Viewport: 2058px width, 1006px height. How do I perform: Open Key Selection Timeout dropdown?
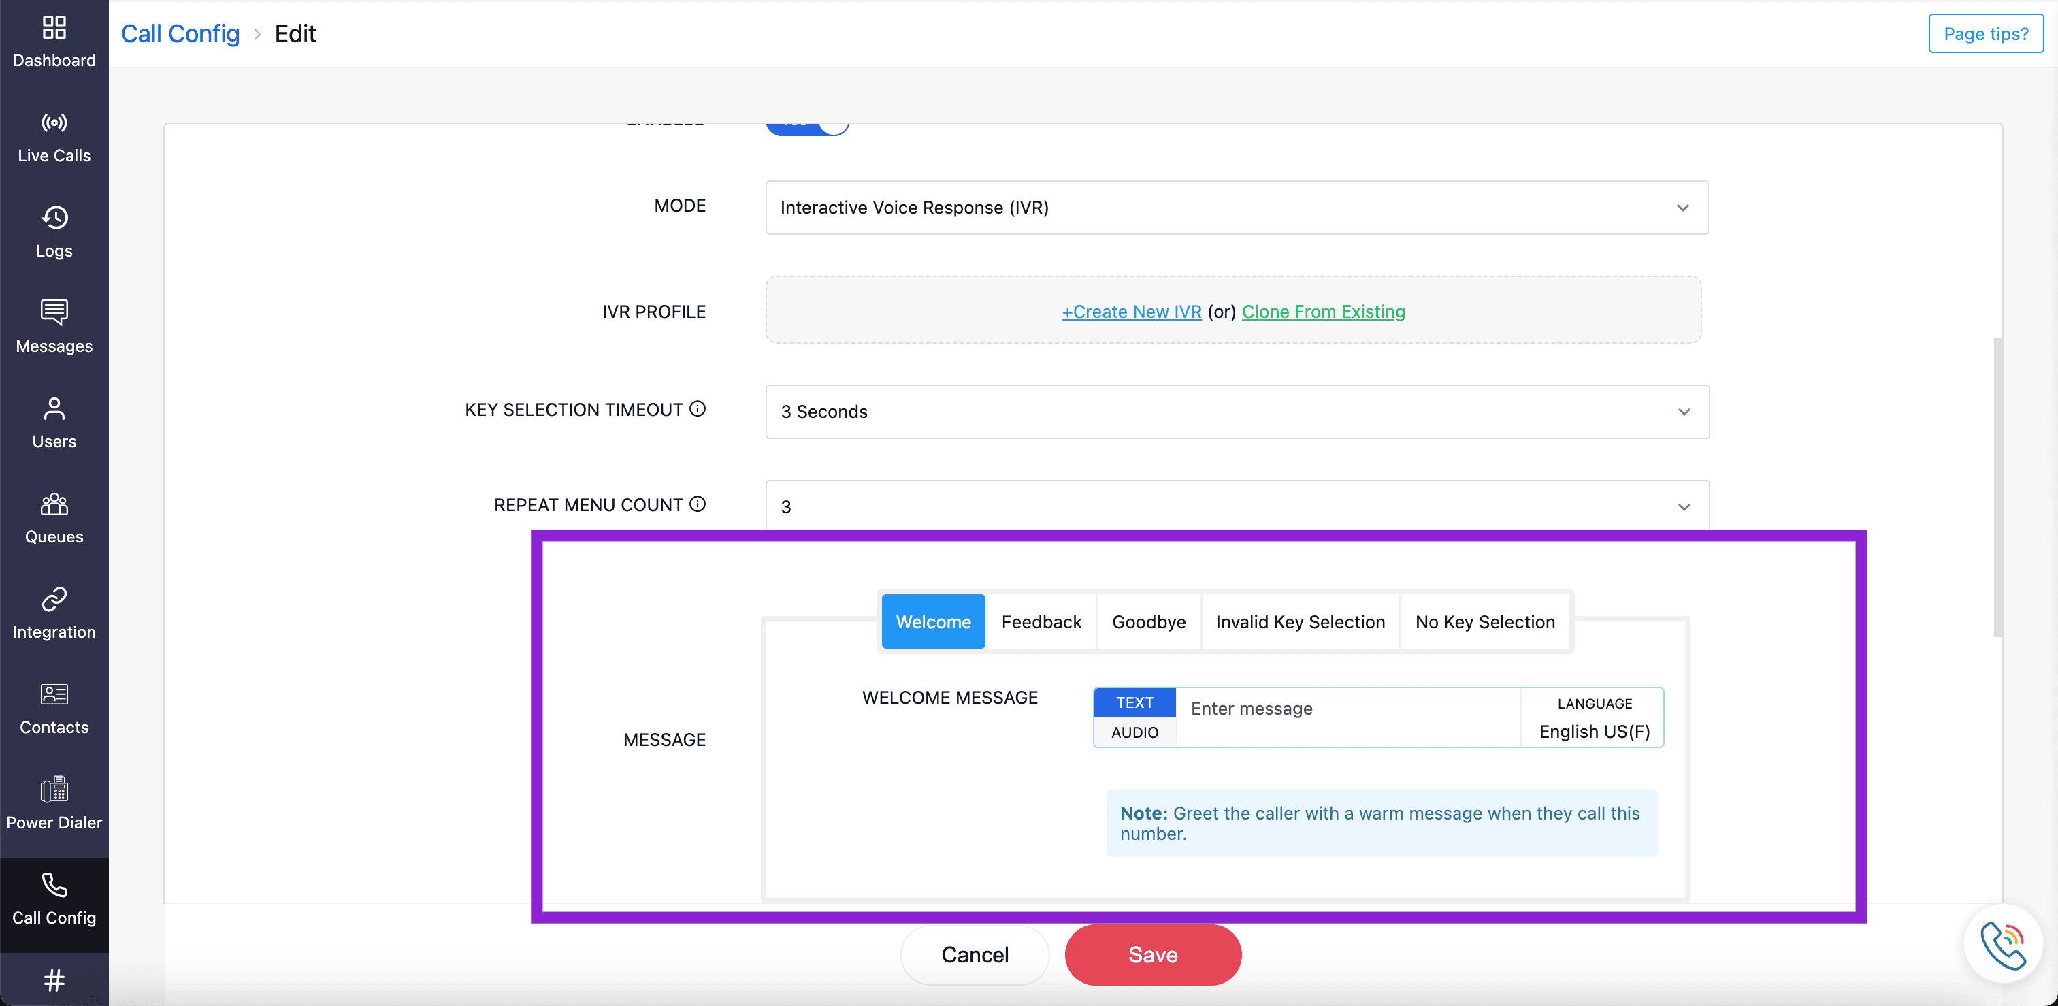click(x=1236, y=412)
